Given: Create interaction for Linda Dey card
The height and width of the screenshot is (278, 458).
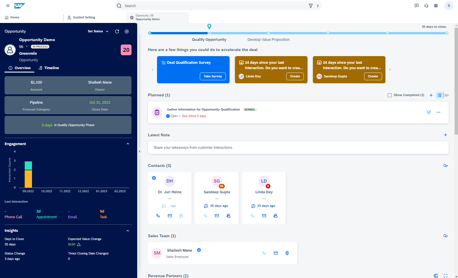Looking at the screenshot, I should click(295, 76).
